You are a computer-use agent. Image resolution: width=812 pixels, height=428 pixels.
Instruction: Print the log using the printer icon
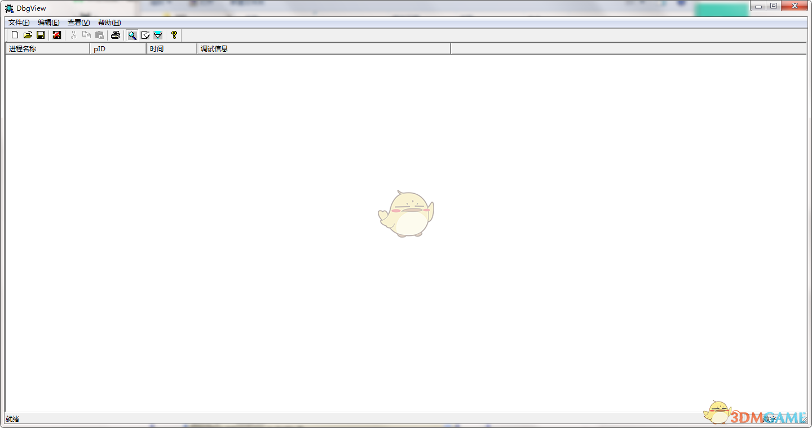(116, 35)
